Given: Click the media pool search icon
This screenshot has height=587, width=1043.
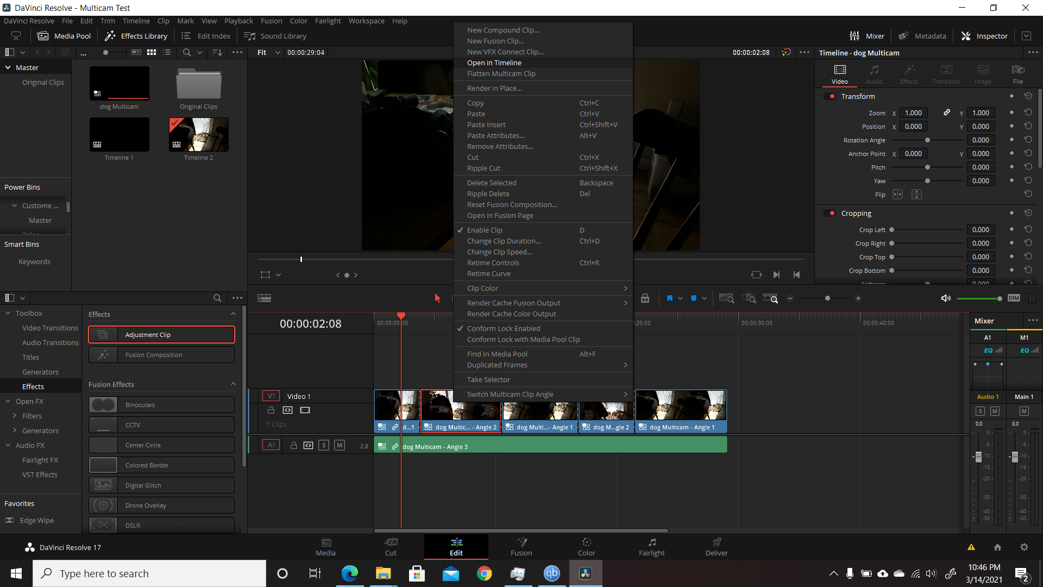Looking at the screenshot, I should 187,52.
